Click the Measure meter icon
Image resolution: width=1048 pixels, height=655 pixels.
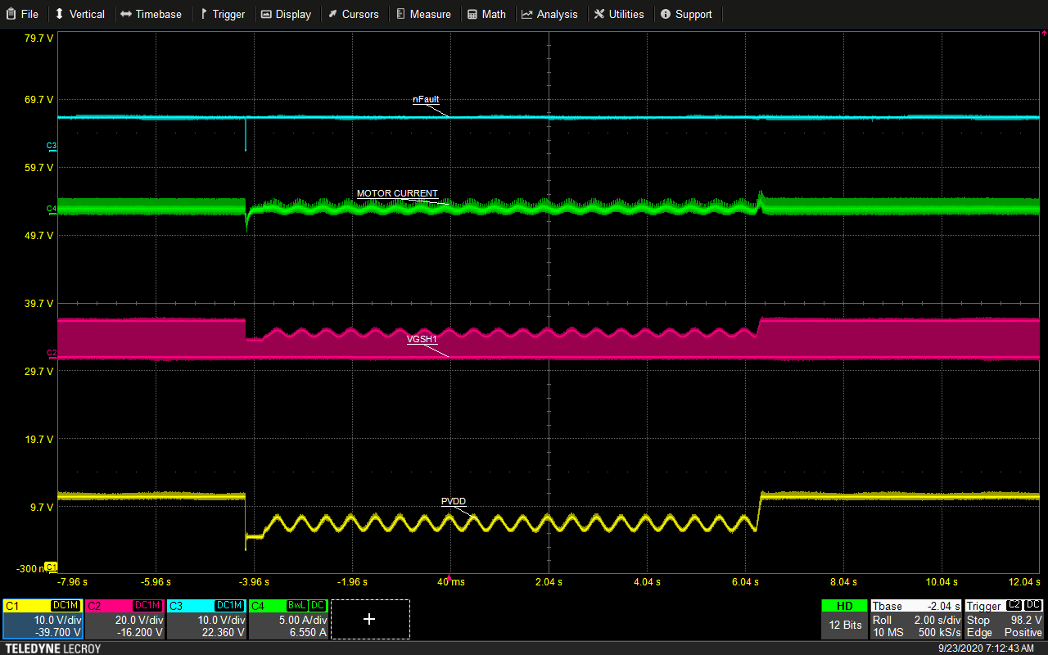tap(402, 14)
